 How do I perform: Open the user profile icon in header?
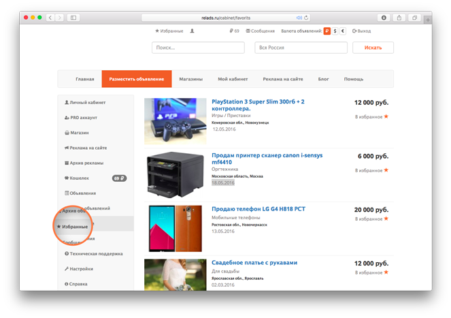(193, 31)
